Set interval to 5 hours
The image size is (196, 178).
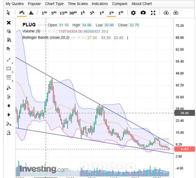pyautogui.click(x=92, y=13)
